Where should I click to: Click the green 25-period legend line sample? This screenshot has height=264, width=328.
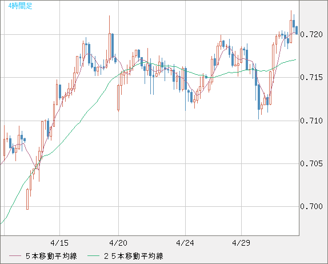[x=93, y=256]
